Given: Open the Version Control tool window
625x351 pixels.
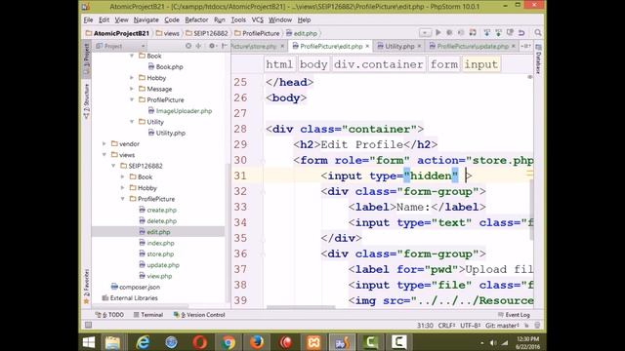Looking at the screenshot, I should 199,315.
